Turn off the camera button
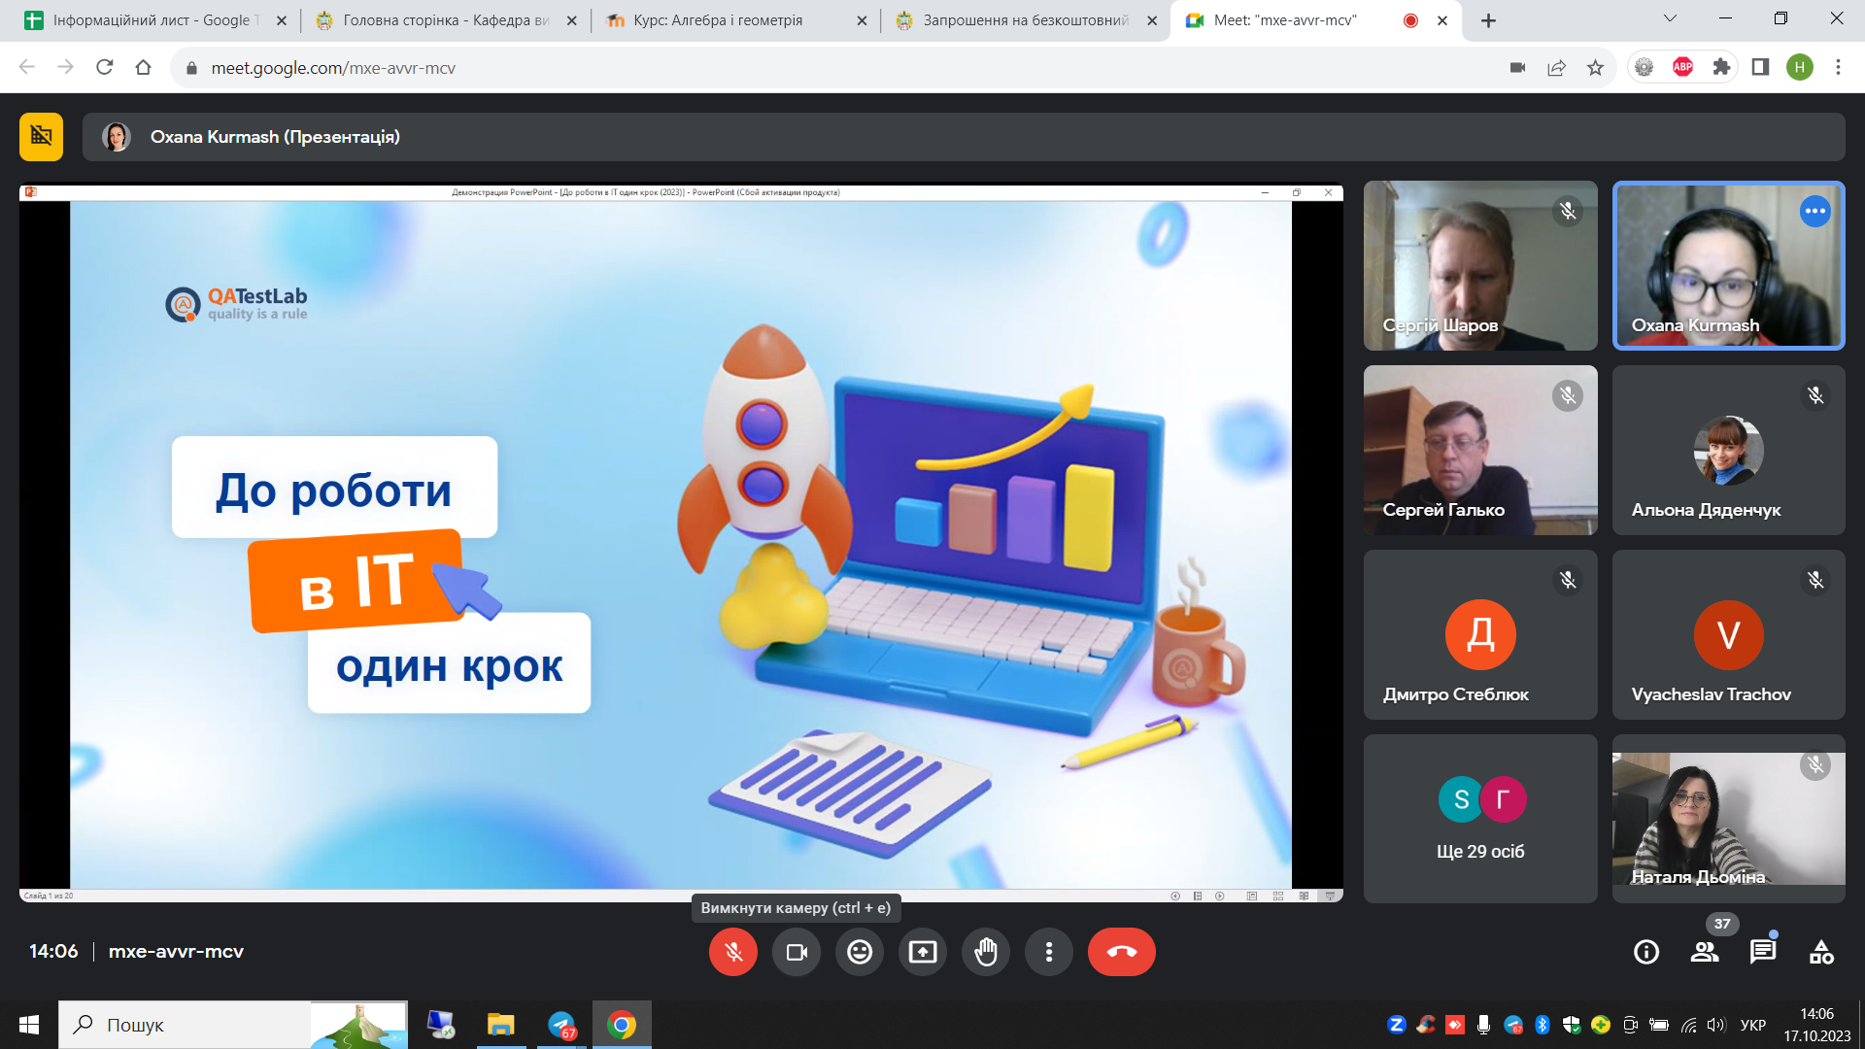This screenshot has width=1865, height=1049. click(797, 952)
